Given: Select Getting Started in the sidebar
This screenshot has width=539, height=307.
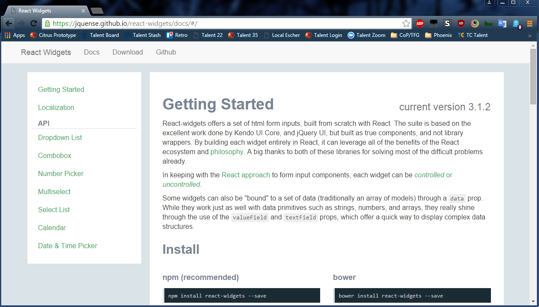Looking at the screenshot, I should click(61, 89).
